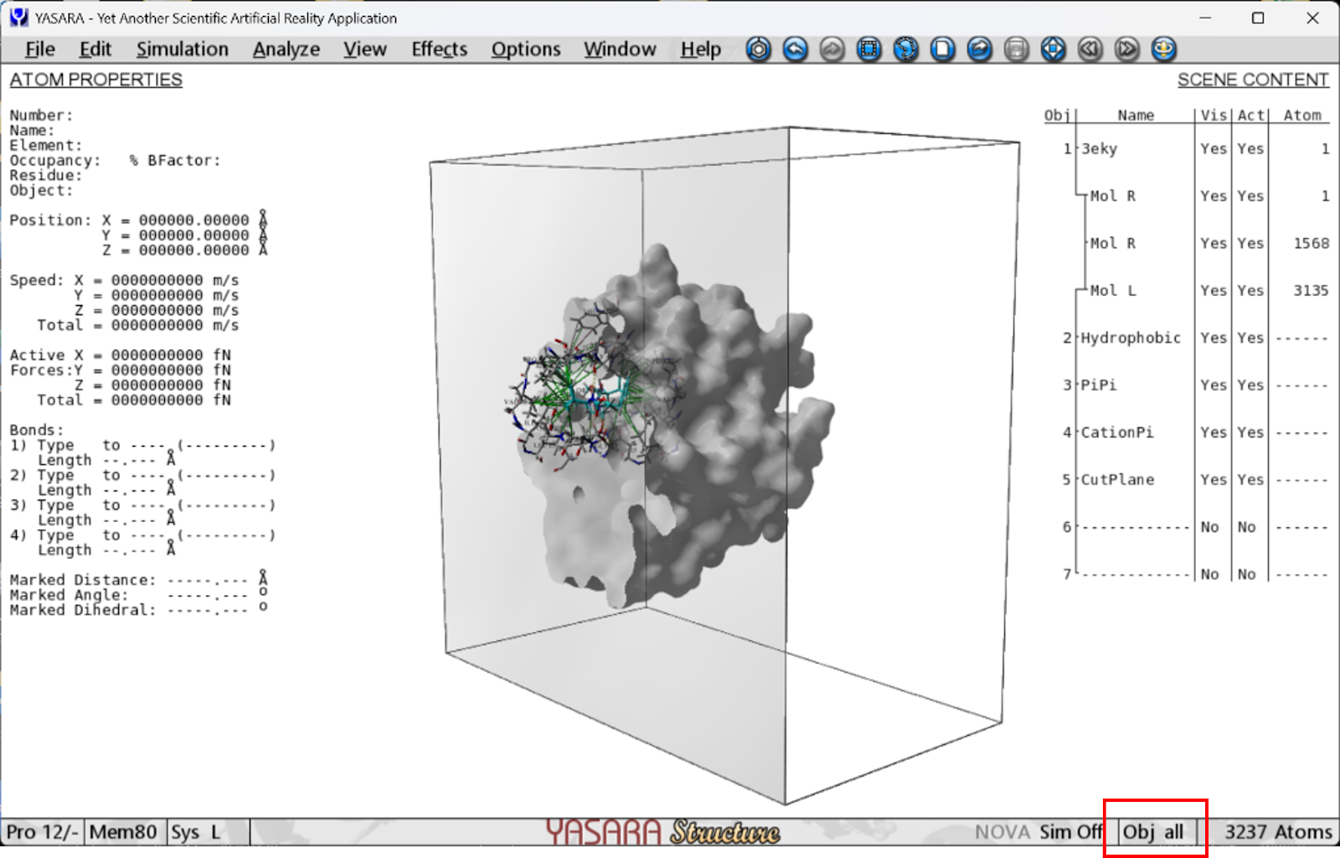The height and width of the screenshot is (858, 1340).
Task: Toggle visibility of Mol L row
Action: pos(1213,291)
